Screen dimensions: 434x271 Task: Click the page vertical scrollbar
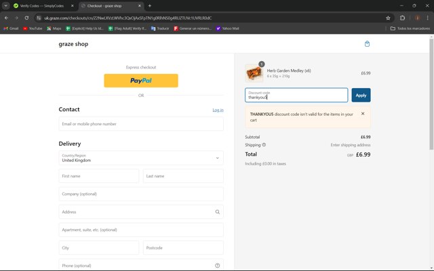coord(431,94)
